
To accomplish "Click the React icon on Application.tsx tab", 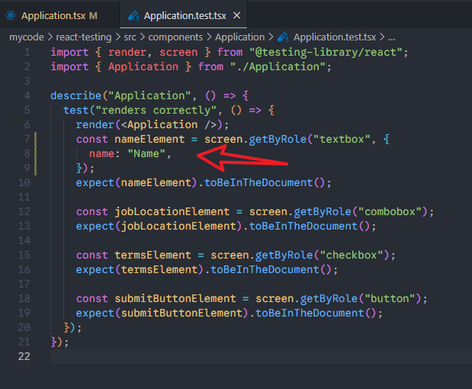I will click(x=10, y=15).
